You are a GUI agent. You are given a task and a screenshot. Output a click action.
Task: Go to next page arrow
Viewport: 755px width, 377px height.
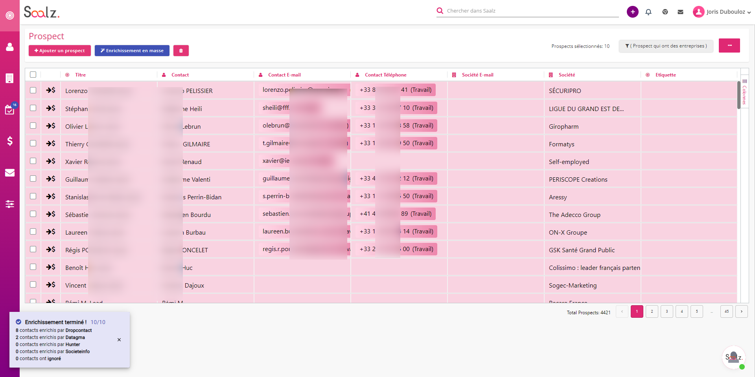click(x=742, y=311)
